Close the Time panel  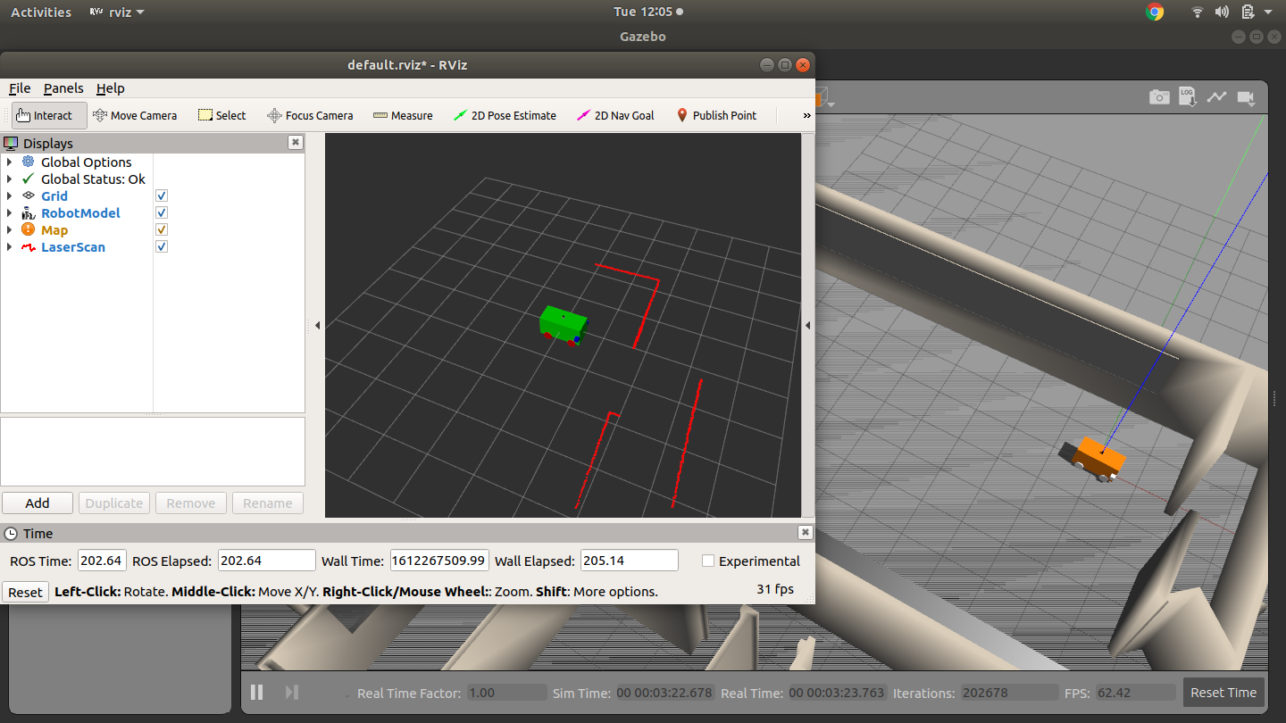[805, 532]
